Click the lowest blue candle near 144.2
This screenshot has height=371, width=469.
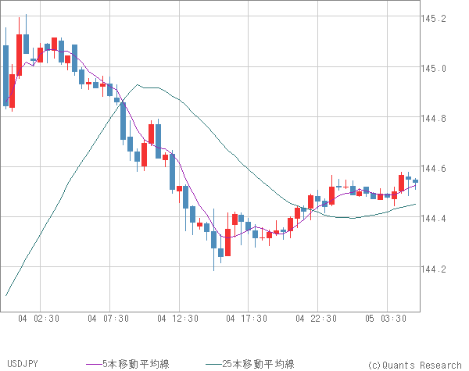pos(213,240)
